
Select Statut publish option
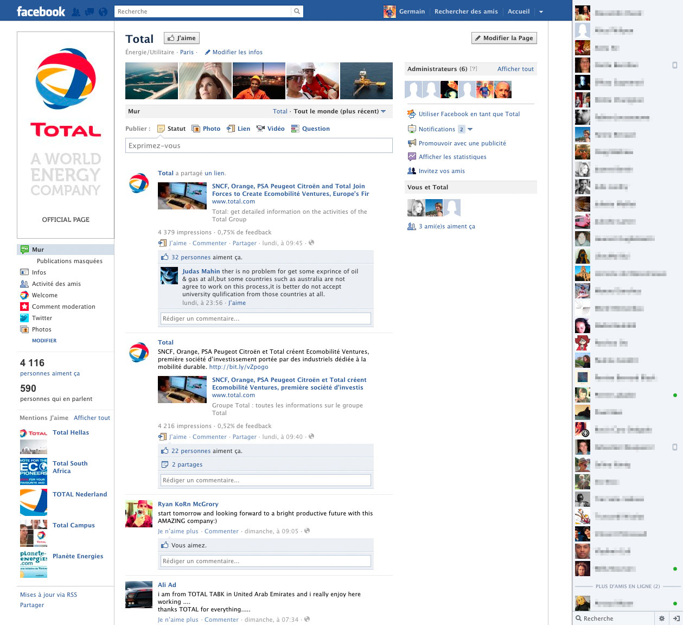171,129
